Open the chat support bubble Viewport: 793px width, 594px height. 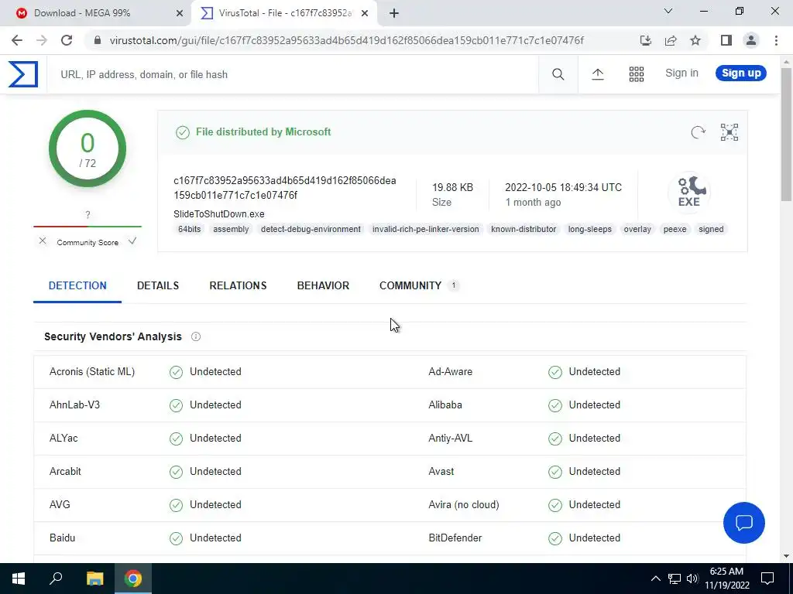[x=744, y=523]
